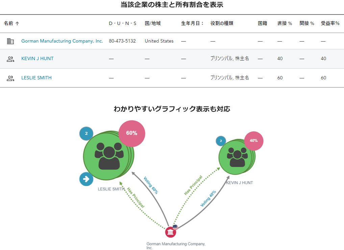The width and height of the screenshot is (344, 250).
Task: Click LESLIE SMITH's beneficial rate value 60
Action: click(323, 78)
